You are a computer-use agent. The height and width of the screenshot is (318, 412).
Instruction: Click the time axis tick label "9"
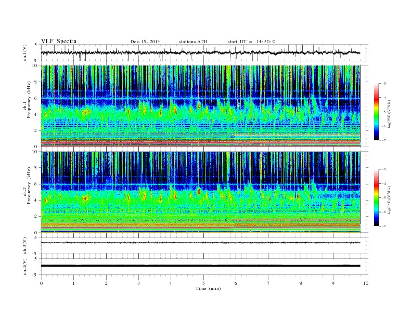333,283
